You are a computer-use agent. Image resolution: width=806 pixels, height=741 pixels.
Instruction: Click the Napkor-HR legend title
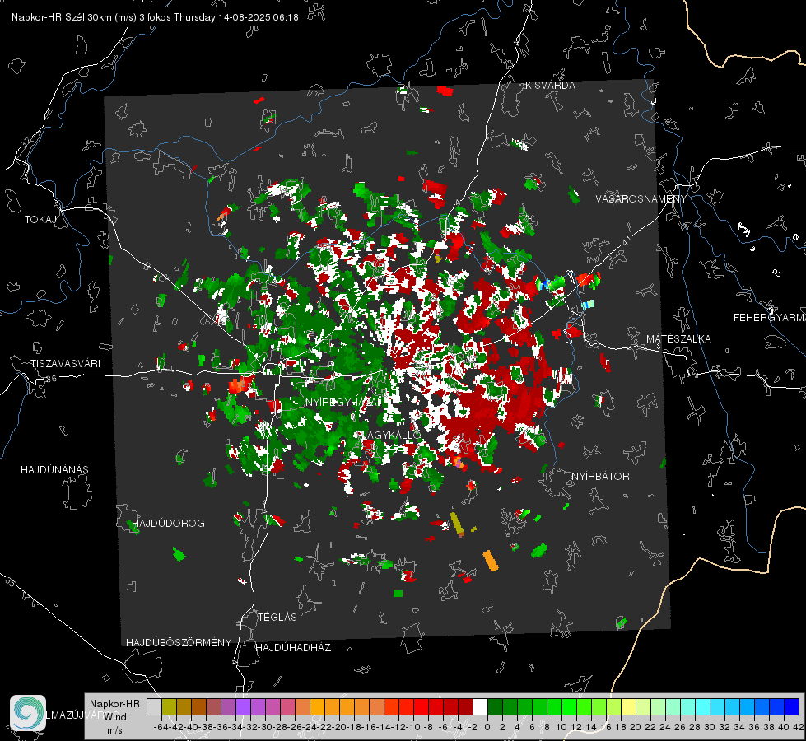114,703
